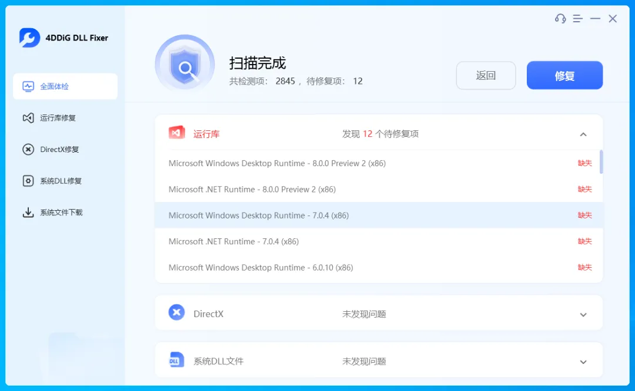Expand the 系统DLL文件 results section

[583, 362]
